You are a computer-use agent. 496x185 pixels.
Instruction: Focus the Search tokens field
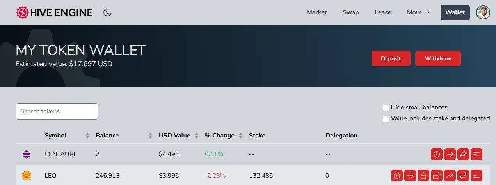(57, 111)
